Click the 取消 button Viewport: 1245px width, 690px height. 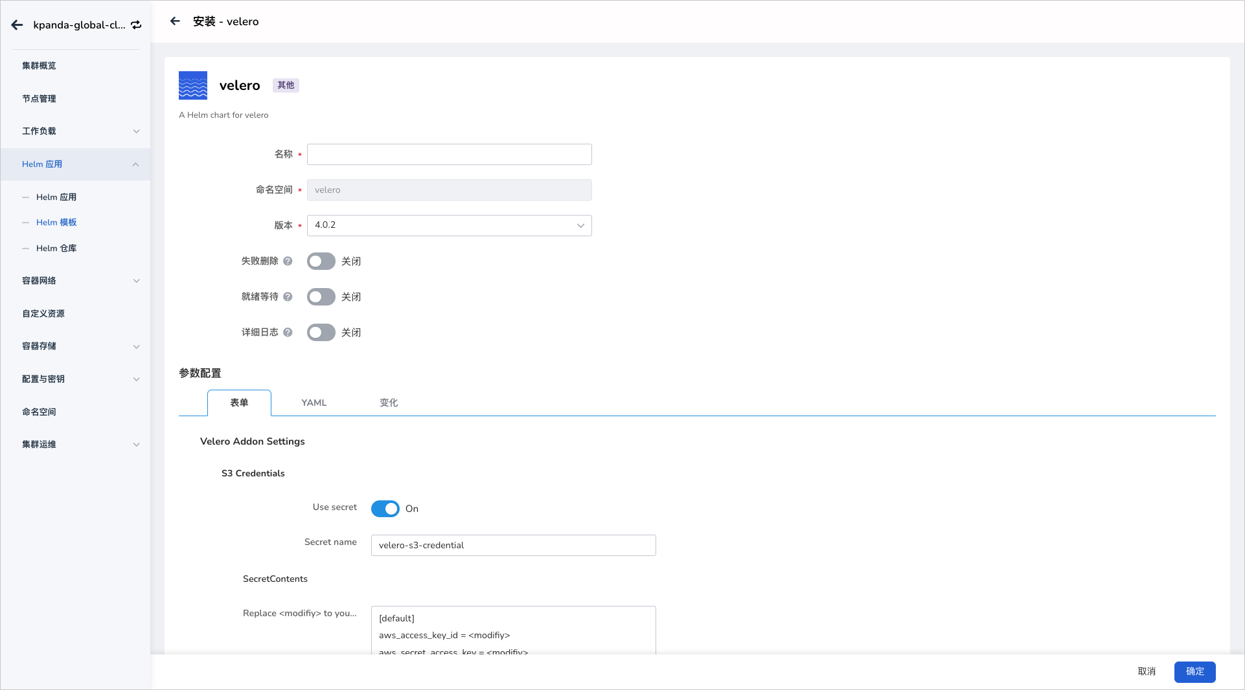point(1147,672)
